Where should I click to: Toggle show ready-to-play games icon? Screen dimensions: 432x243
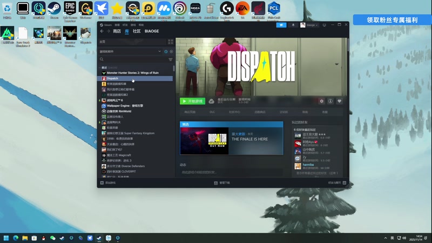pyautogui.click(x=171, y=51)
